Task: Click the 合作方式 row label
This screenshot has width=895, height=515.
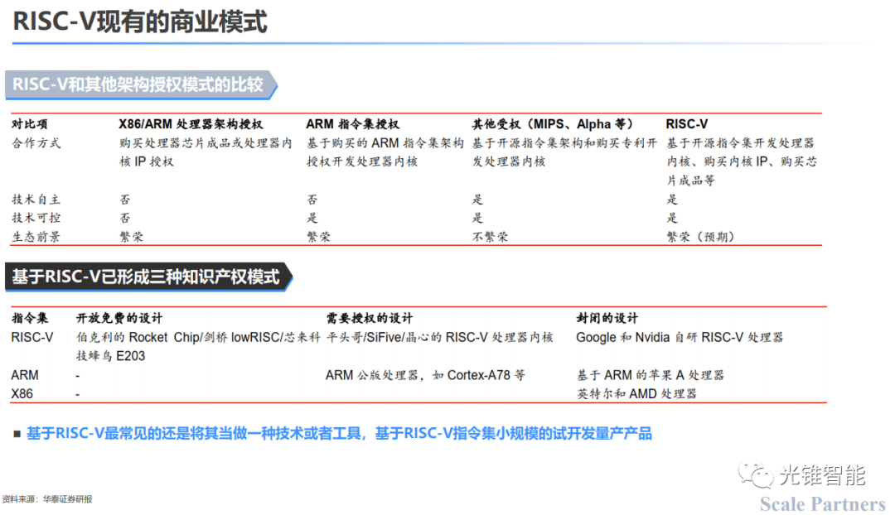Action: pyautogui.click(x=36, y=143)
